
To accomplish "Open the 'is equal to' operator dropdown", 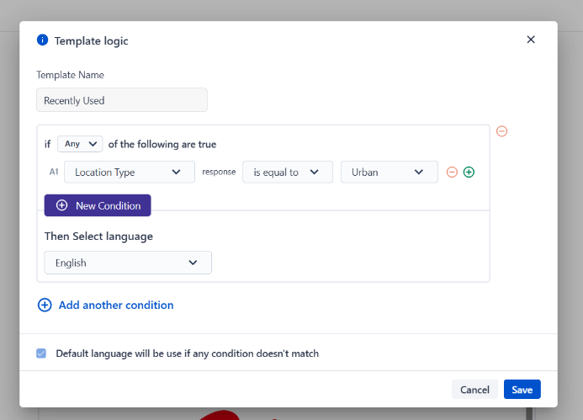I will 287,172.
